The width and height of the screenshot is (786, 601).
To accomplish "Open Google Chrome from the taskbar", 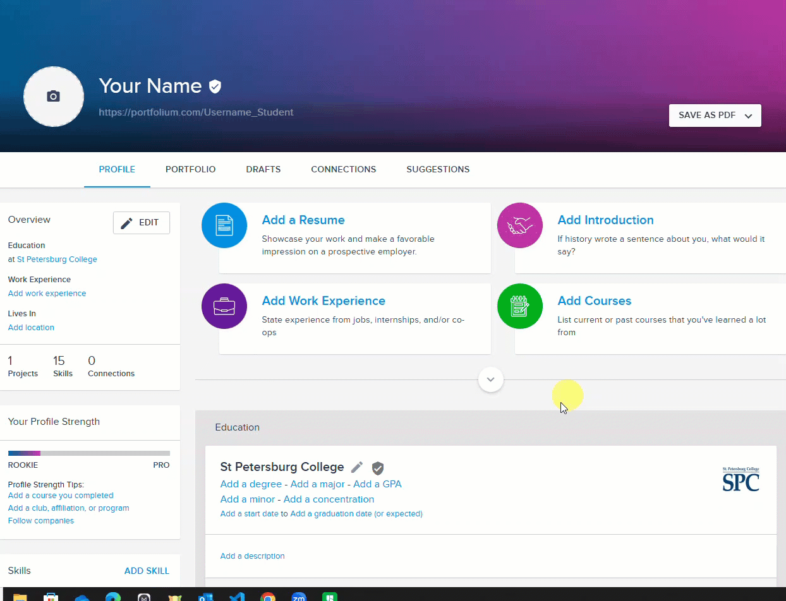I will pos(268,597).
